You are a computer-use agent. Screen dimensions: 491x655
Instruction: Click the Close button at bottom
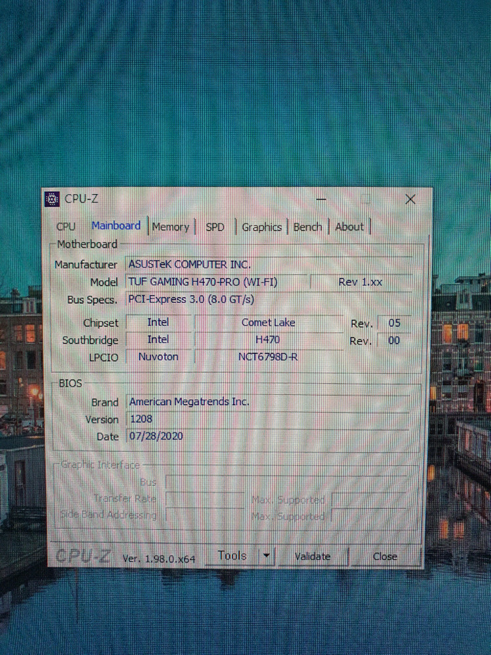384,556
